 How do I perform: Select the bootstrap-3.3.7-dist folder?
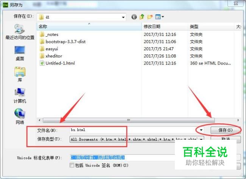tap(63, 42)
